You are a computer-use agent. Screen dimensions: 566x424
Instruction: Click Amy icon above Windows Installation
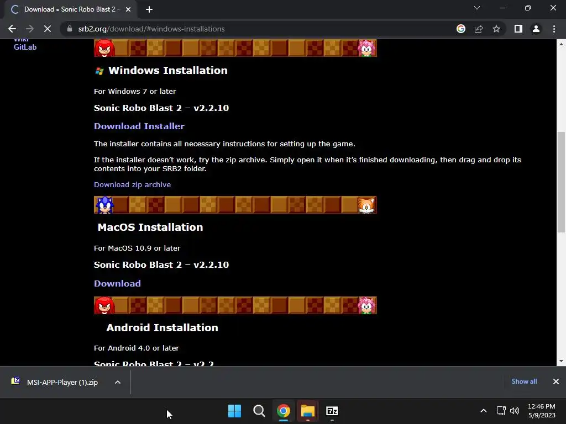click(367, 48)
